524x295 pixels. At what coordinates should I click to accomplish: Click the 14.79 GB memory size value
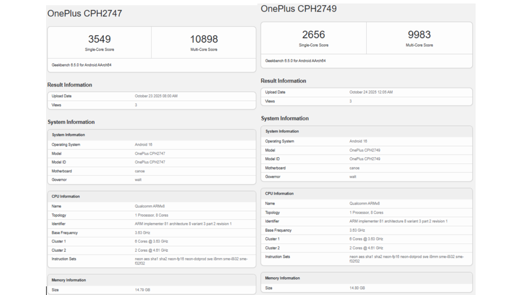[x=142, y=290]
